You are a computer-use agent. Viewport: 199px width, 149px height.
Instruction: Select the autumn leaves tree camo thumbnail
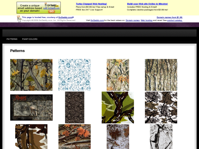pyautogui.click(x=31, y=75)
